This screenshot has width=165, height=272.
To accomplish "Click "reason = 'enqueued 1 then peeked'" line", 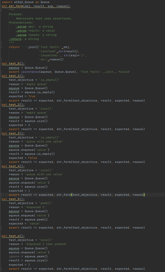I will pyautogui.click(x=38, y=244).
